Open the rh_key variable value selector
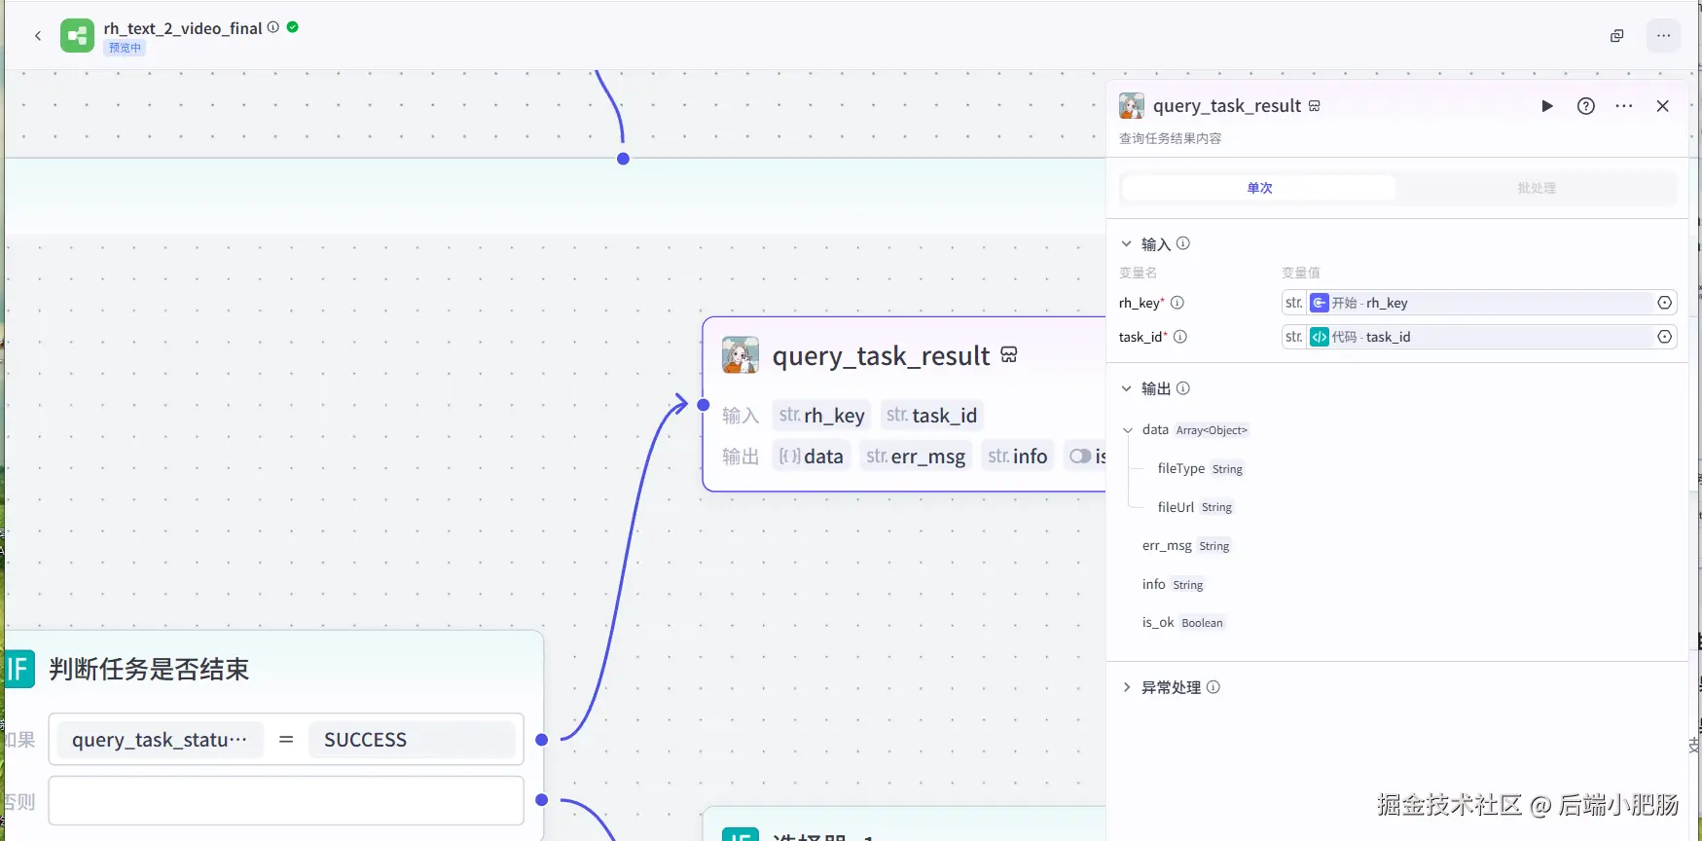The height and width of the screenshot is (841, 1702). (1479, 303)
